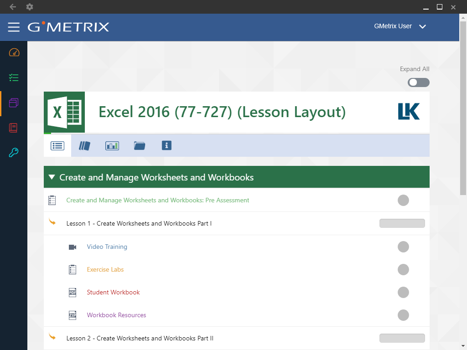Switch to the bar chart progress tab
Image resolution: width=467 pixels, height=350 pixels.
click(112, 145)
